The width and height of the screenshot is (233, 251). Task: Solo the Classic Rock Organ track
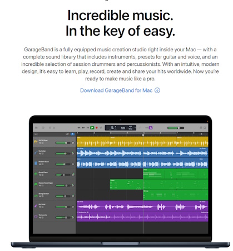(x=43, y=186)
